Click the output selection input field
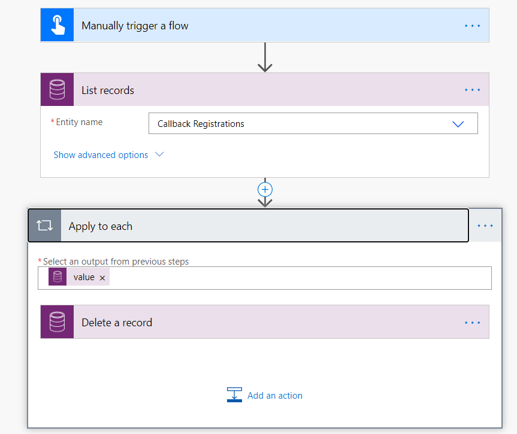 pos(300,278)
